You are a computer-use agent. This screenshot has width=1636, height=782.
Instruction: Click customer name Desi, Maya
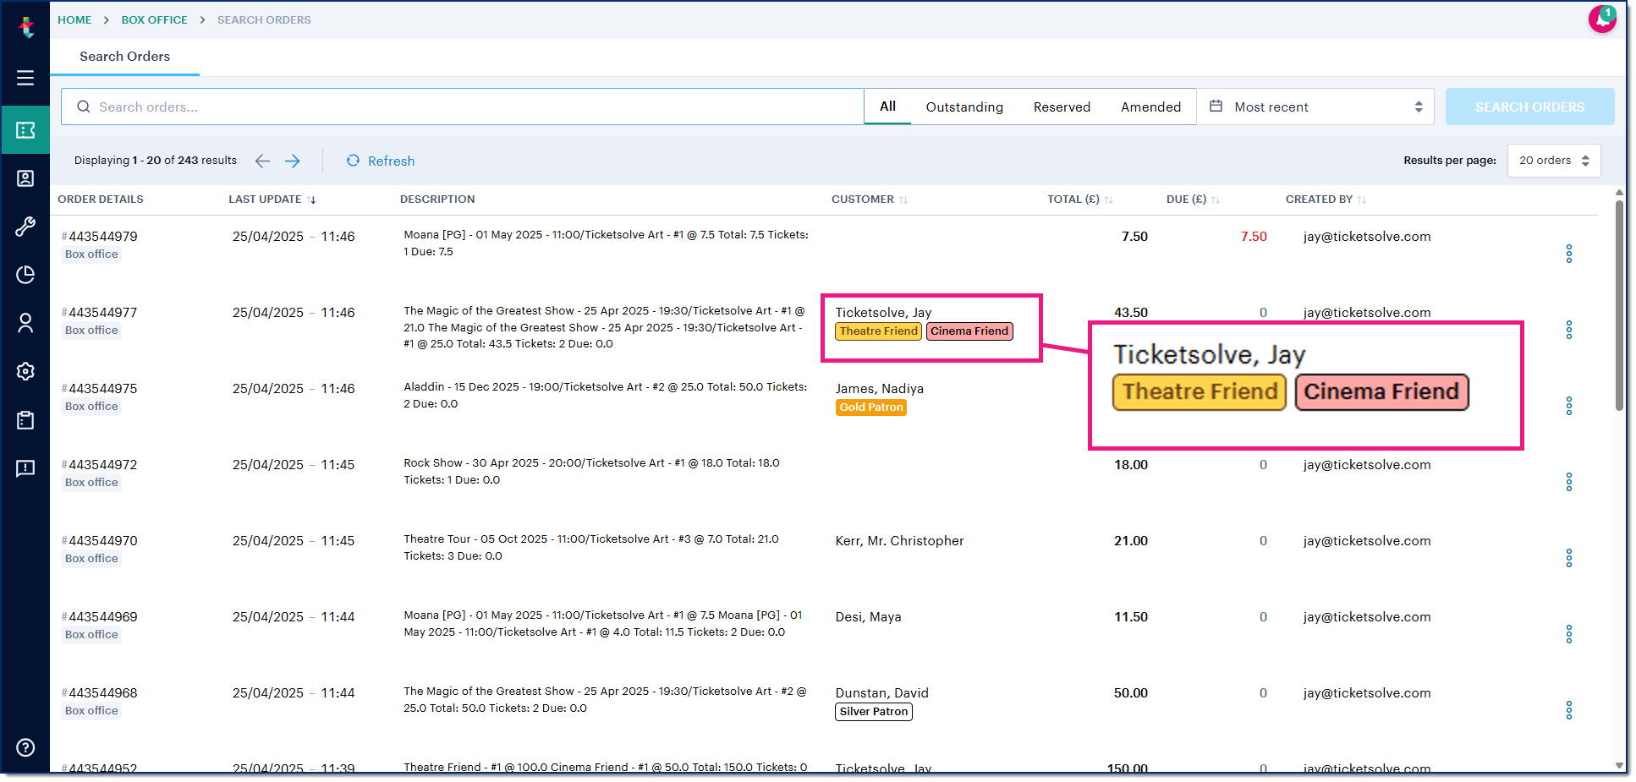coord(868,617)
